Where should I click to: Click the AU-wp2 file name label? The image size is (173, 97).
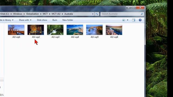click(36, 37)
